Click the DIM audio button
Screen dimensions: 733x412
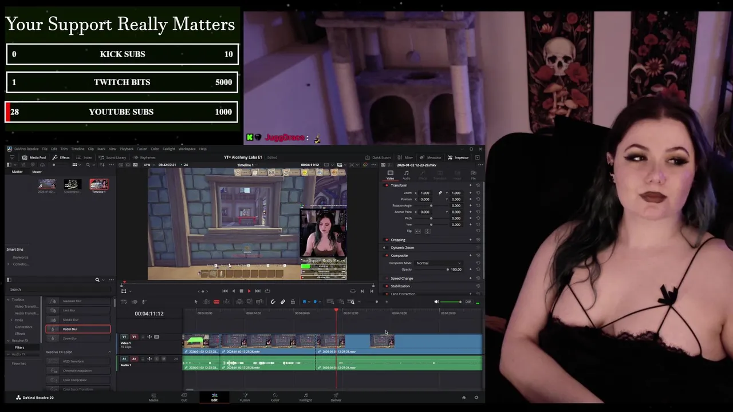point(468,302)
